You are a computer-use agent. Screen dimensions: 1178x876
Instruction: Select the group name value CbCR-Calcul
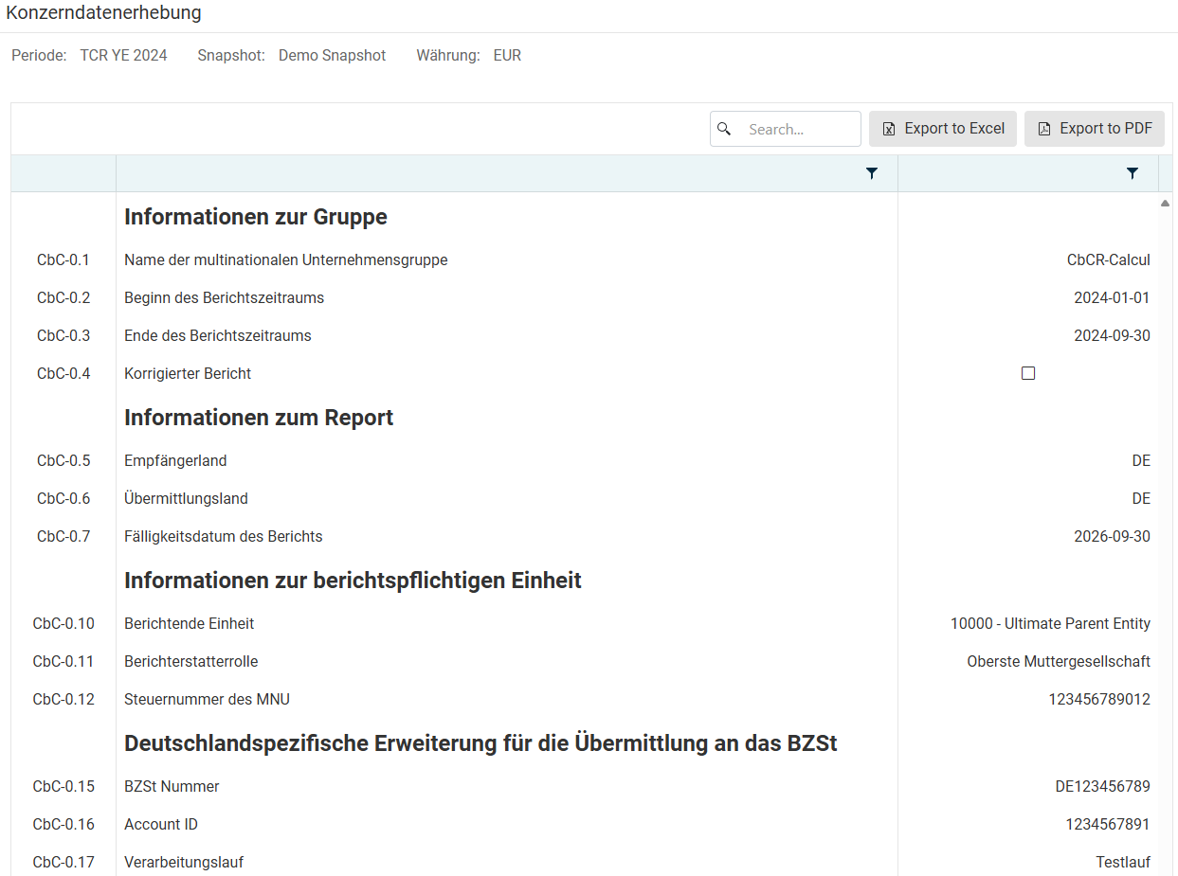pos(1108,259)
